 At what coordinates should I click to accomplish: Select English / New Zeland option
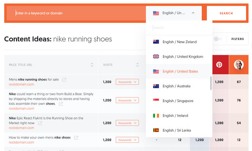pyautogui.click(x=179, y=42)
